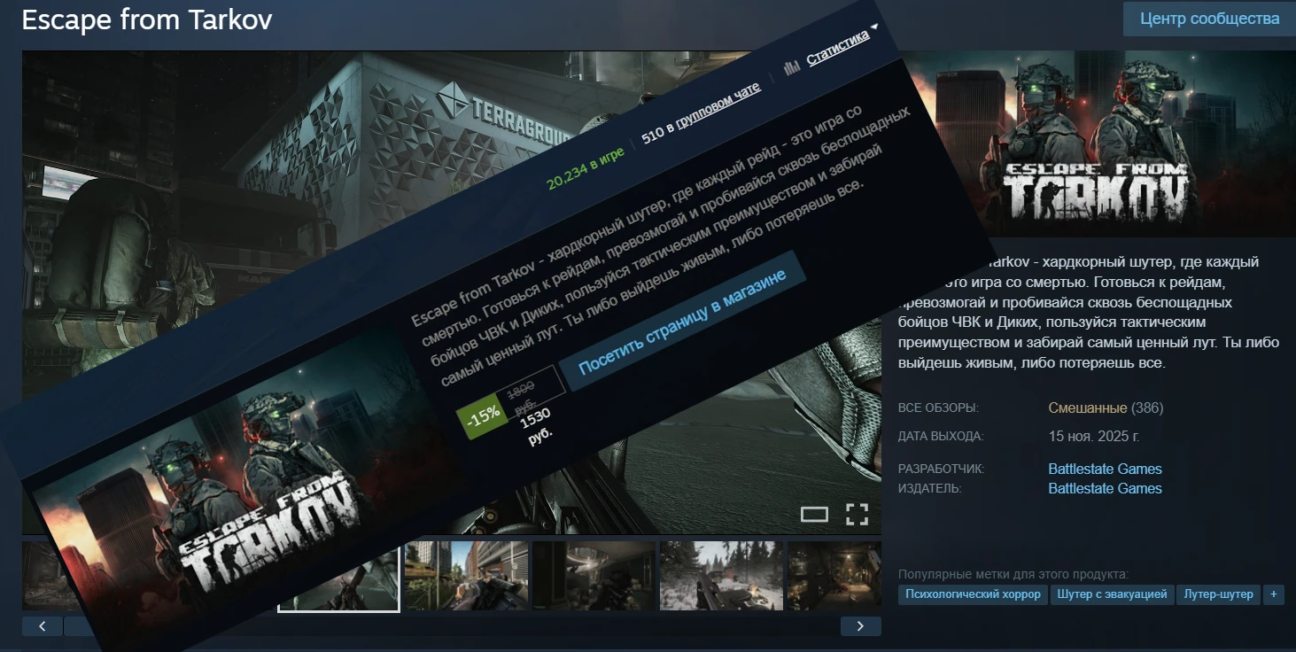1296x652 pixels.
Task: Select the snowy forest screenshot thumbnail
Action: pyautogui.click(x=720, y=576)
